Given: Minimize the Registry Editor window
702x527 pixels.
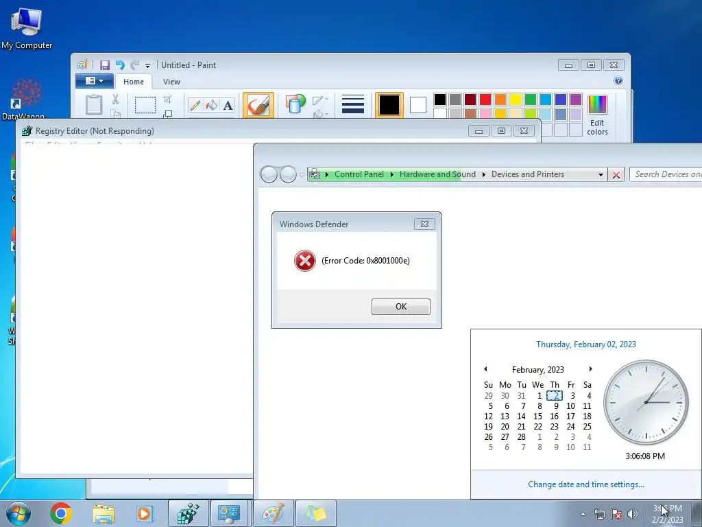Looking at the screenshot, I should [479, 131].
